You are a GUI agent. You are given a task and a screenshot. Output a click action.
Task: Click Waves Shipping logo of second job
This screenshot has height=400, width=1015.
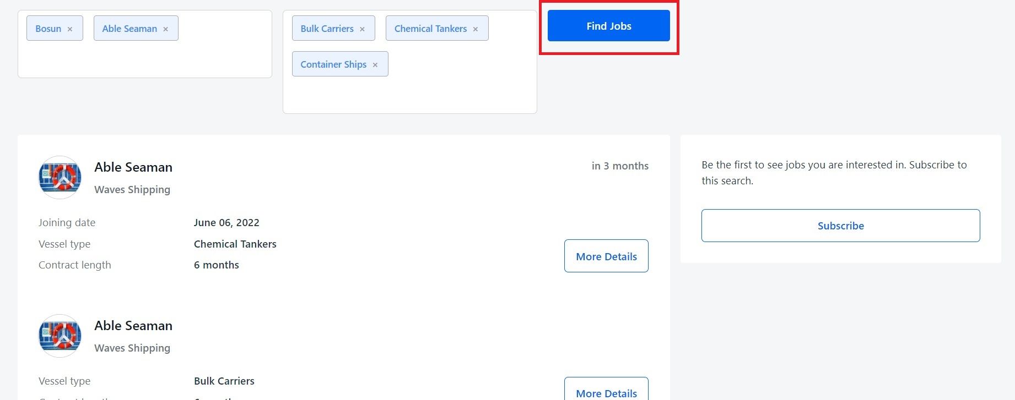[x=60, y=336]
